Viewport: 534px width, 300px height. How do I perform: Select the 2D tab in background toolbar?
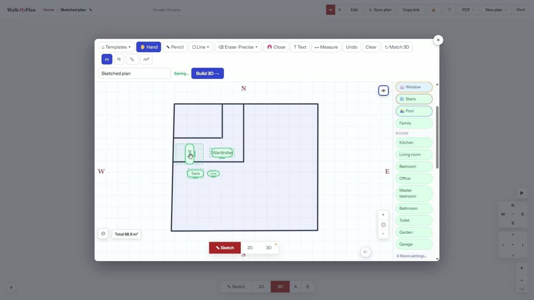click(261, 287)
